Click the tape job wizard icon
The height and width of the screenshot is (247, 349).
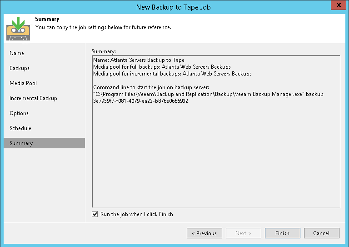pyautogui.click(x=18, y=28)
